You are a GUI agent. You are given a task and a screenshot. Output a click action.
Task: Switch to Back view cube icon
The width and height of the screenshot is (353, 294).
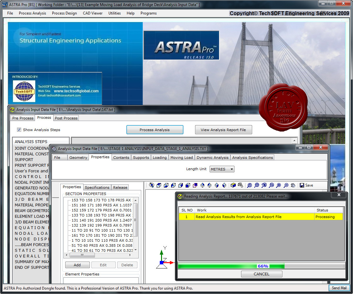click(x=195, y=185)
